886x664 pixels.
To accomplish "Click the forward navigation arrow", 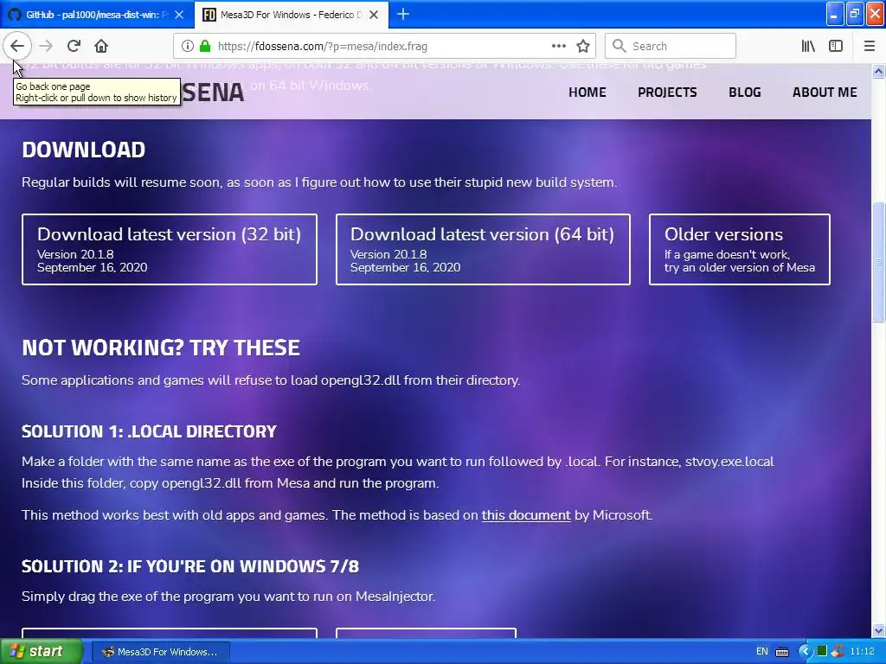I will [x=47, y=47].
